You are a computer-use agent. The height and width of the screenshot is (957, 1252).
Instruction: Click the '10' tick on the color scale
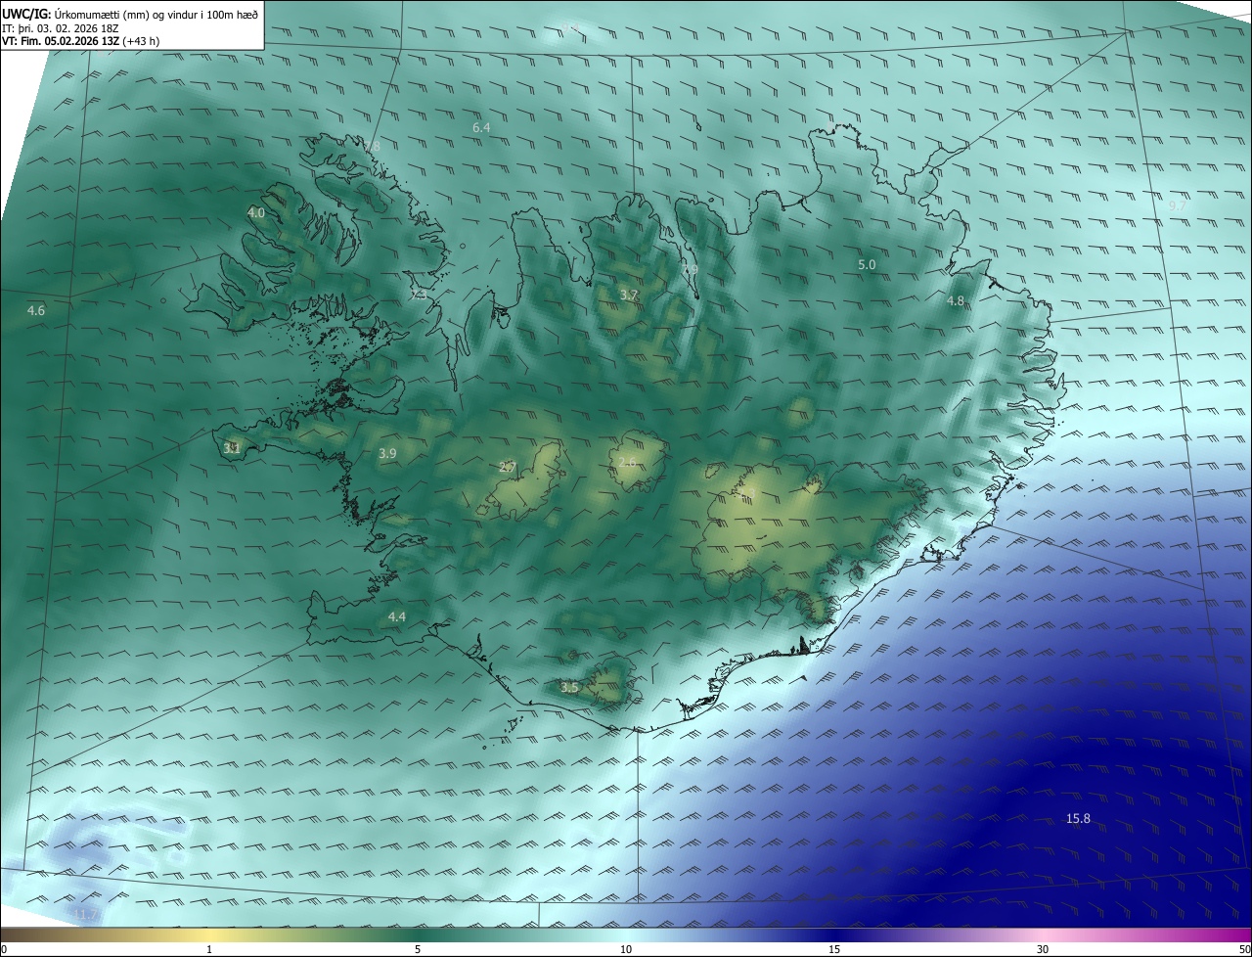click(x=626, y=949)
